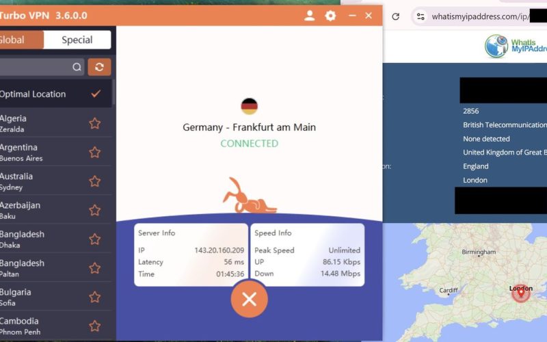Click Cardiff label on the map
This screenshot has height=342, width=547.
click(x=449, y=290)
